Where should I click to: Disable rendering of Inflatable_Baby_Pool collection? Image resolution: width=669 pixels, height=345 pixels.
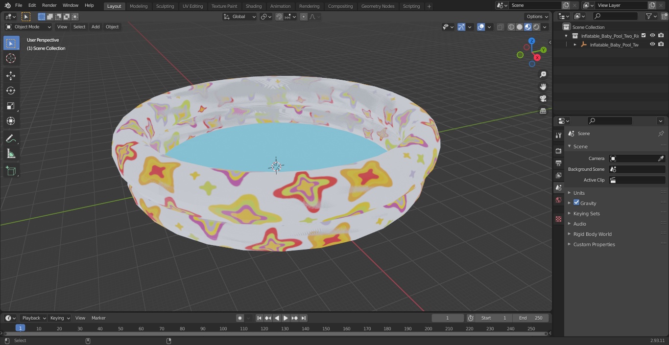pos(661,35)
